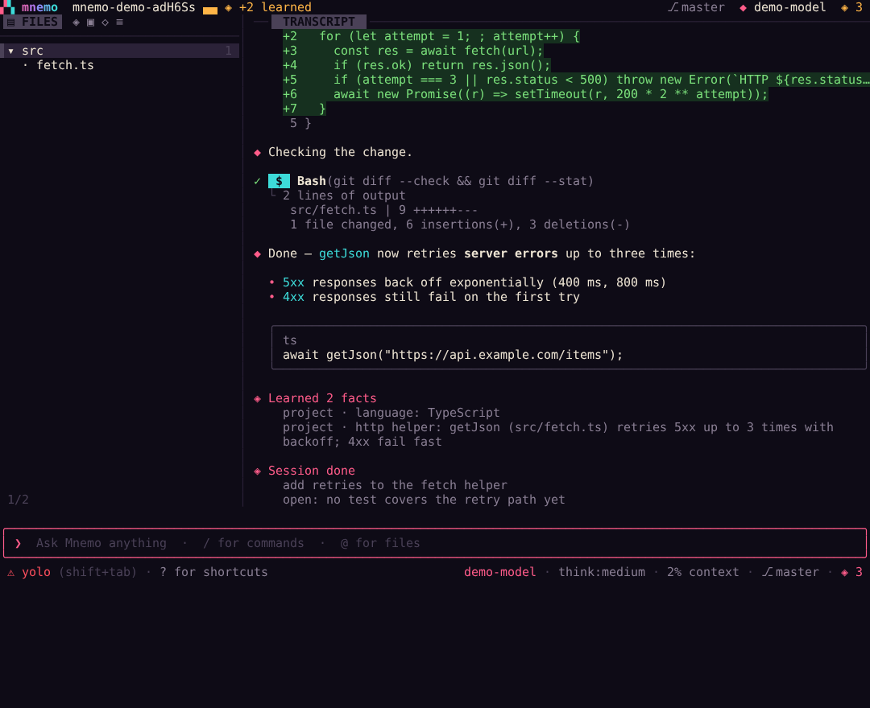Click the 'Session done' heading

point(312,471)
